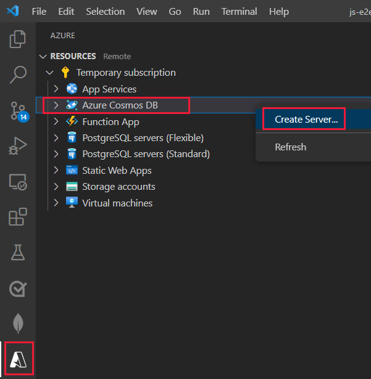Open the Go menu
Image resolution: width=371 pixels, height=379 pixels.
click(175, 11)
